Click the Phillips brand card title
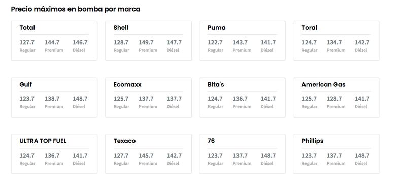Viewport: 406px width, 184px height. point(313,141)
